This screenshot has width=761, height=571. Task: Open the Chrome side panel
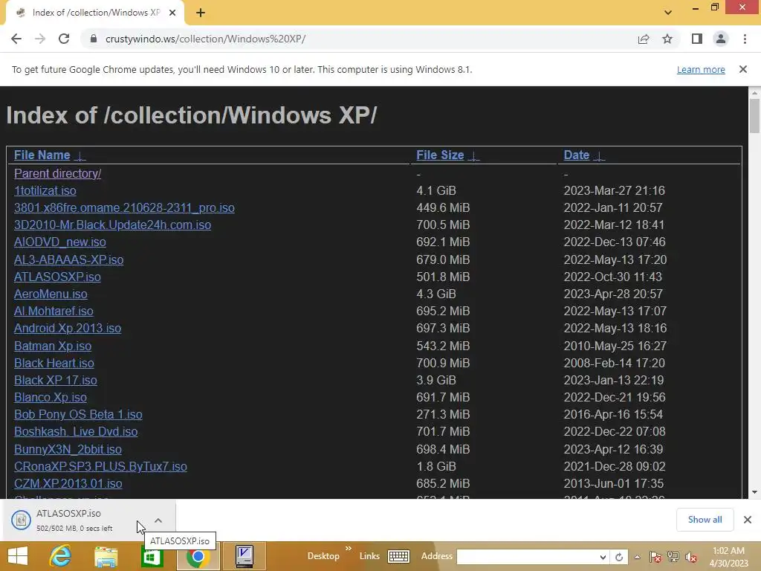click(x=697, y=39)
